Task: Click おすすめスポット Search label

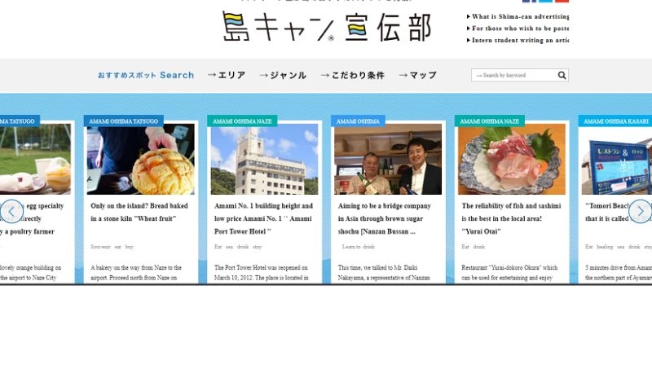Action: [146, 75]
